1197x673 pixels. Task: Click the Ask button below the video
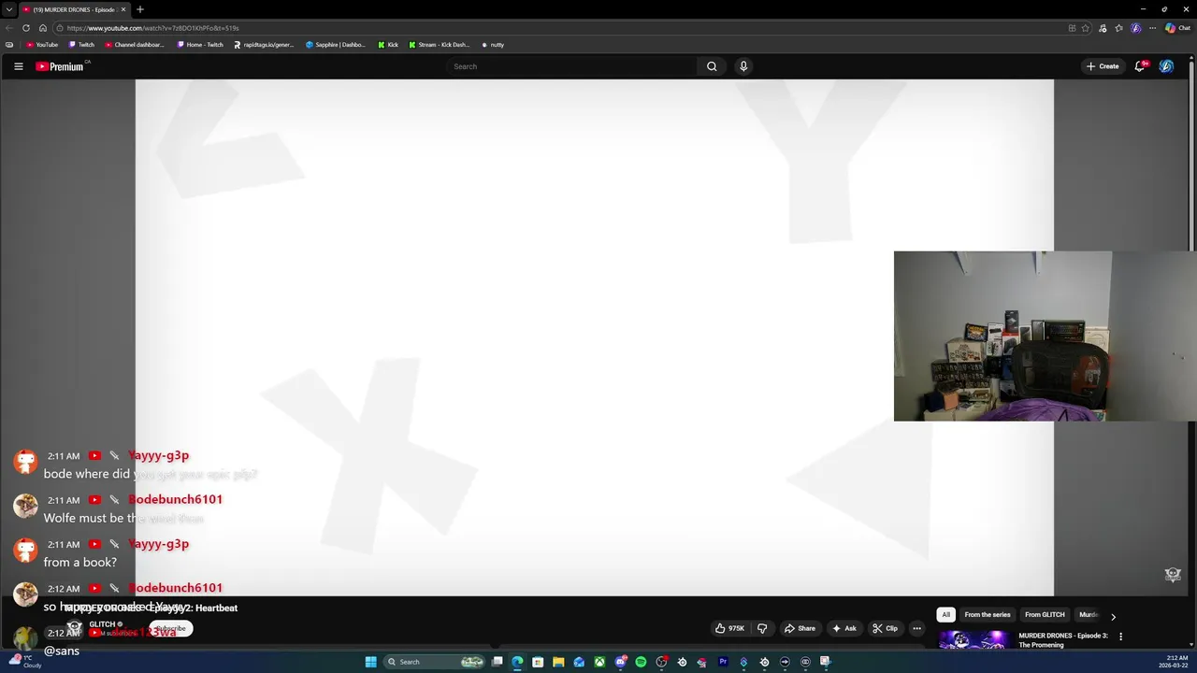(x=844, y=628)
